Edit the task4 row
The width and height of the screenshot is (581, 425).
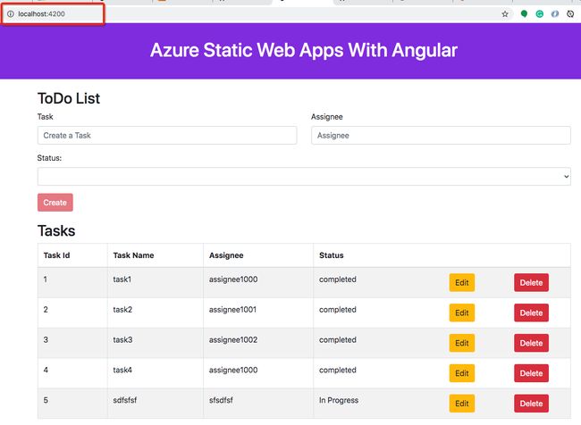pyautogui.click(x=462, y=373)
